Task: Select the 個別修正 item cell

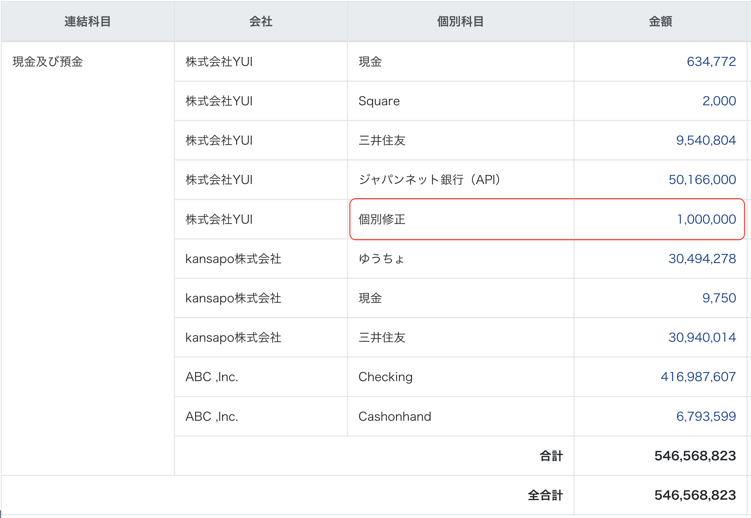Action: click(382, 219)
